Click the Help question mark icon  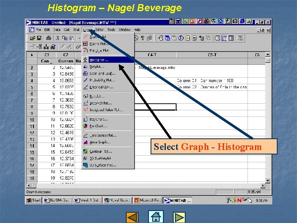(x=143, y=38)
